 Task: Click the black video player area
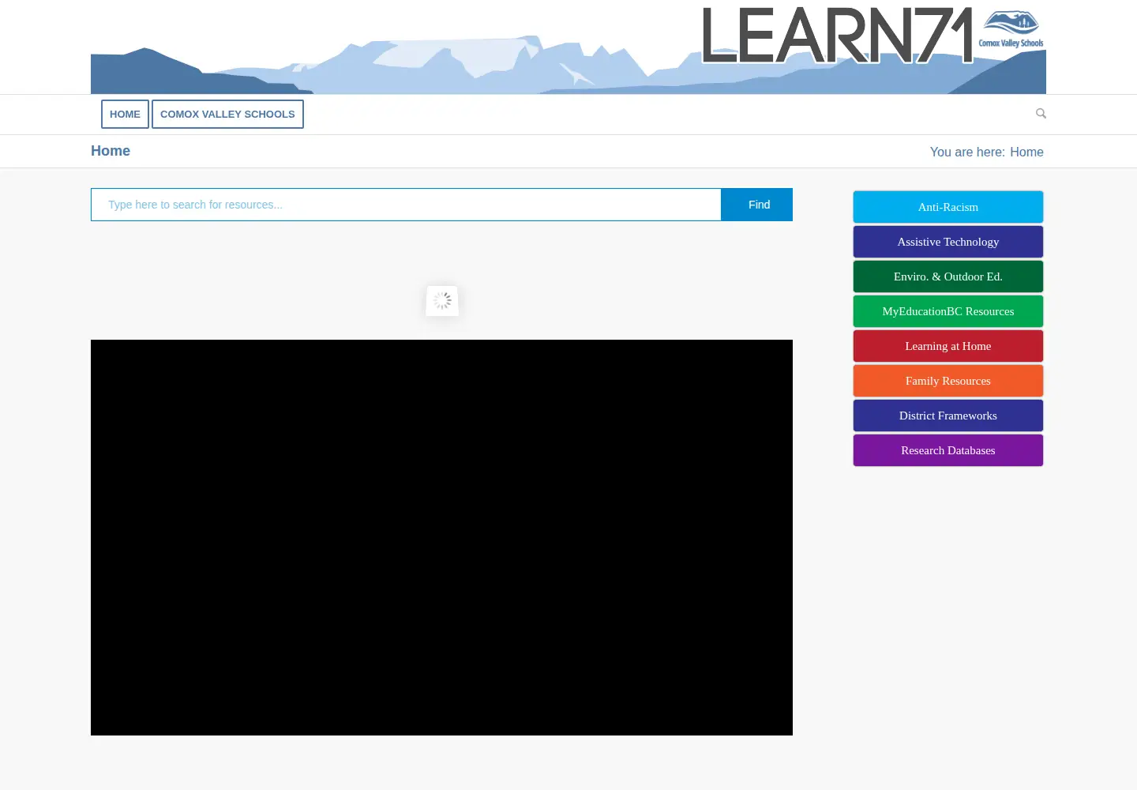pyautogui.click(x=441, y=537)
